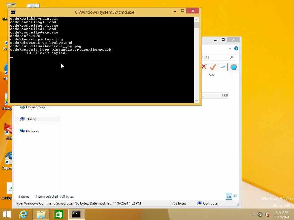Click the Explorer search box for drive D:
Image resolution: width=294 pixels, height=220 pixels.
[x=218, y=57]
